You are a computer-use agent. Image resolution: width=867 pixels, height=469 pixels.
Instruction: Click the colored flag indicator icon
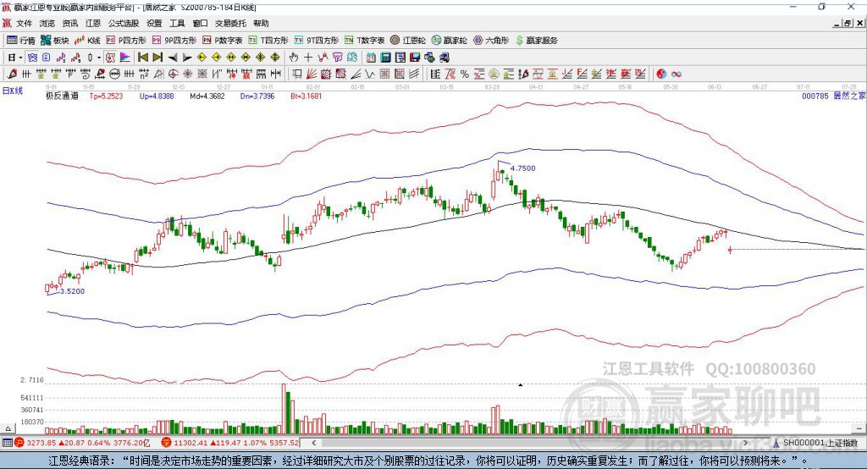pos(125,58)
